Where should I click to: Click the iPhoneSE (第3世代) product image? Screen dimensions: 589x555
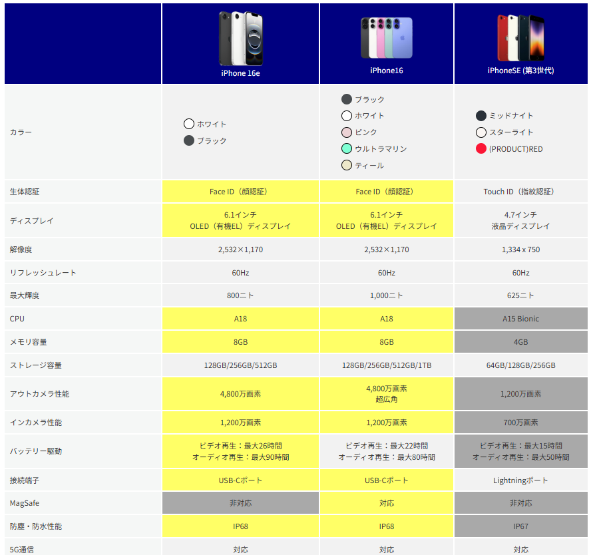(x=520, y=38)
